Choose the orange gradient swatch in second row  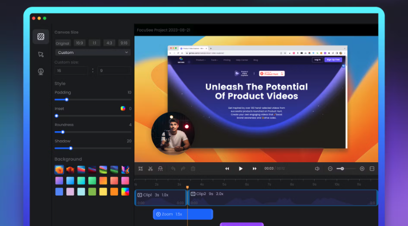[x=103, y=181]
